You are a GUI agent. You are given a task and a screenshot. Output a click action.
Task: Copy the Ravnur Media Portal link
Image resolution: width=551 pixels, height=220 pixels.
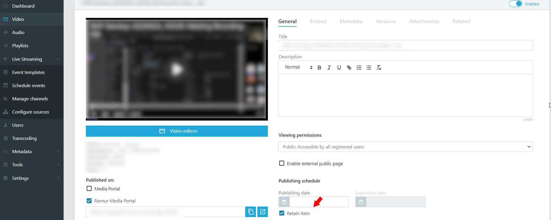[x=251, y=212]
